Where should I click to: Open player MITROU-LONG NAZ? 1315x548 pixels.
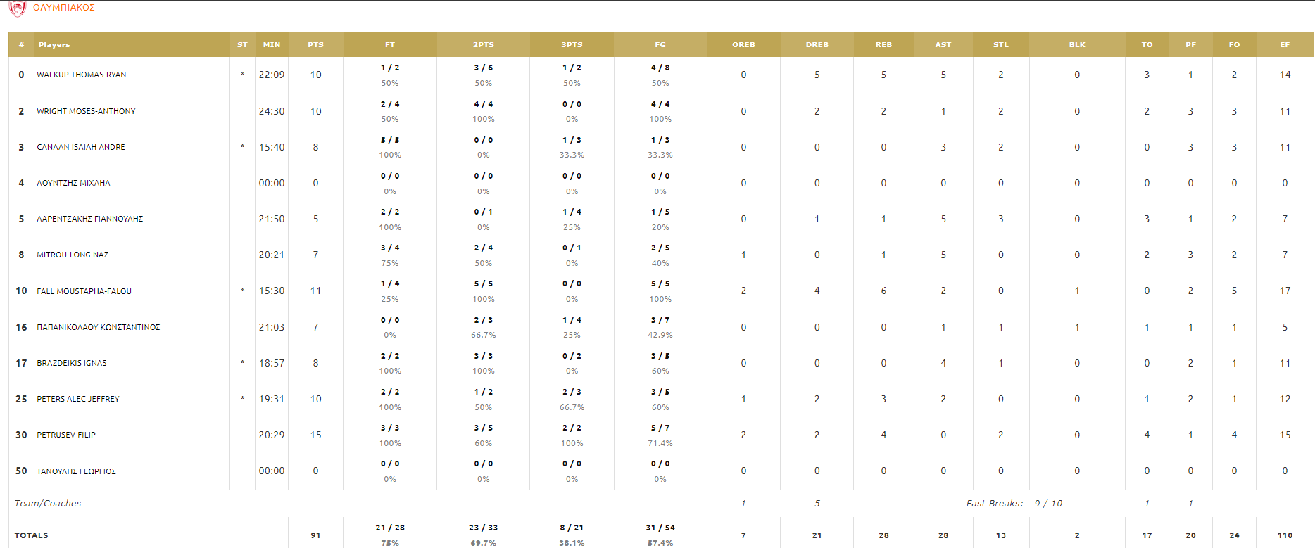tap(73, 255)
